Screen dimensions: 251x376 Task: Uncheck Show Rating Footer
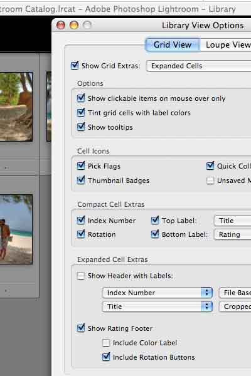point(81,328)
